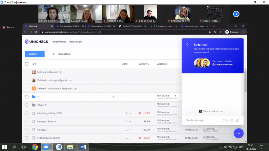Click the GIF icon in chat

[x=225, y=121]
